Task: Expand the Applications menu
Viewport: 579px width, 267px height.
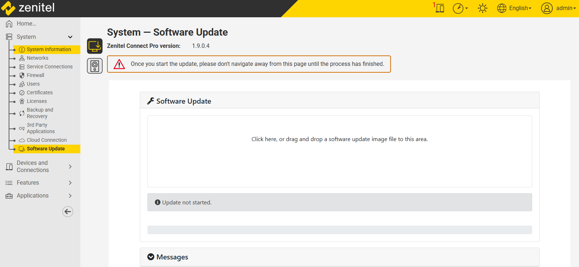Action: 70,196
